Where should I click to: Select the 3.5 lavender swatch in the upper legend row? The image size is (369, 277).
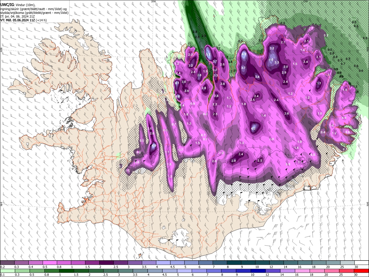click(x=149, y=263)
